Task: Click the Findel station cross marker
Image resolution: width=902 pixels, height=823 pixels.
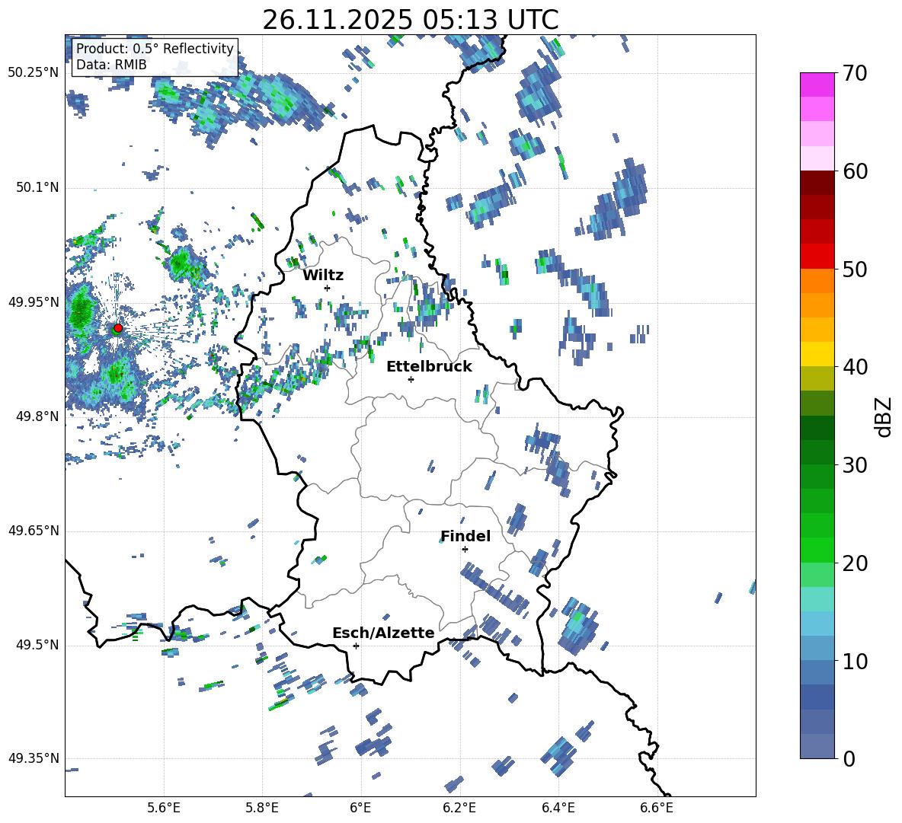Action: (x=465, y=549)
